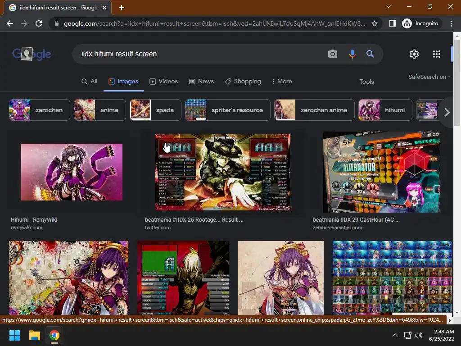
Task: Open volume control in system tray
Action: click(x=418, y=335)
